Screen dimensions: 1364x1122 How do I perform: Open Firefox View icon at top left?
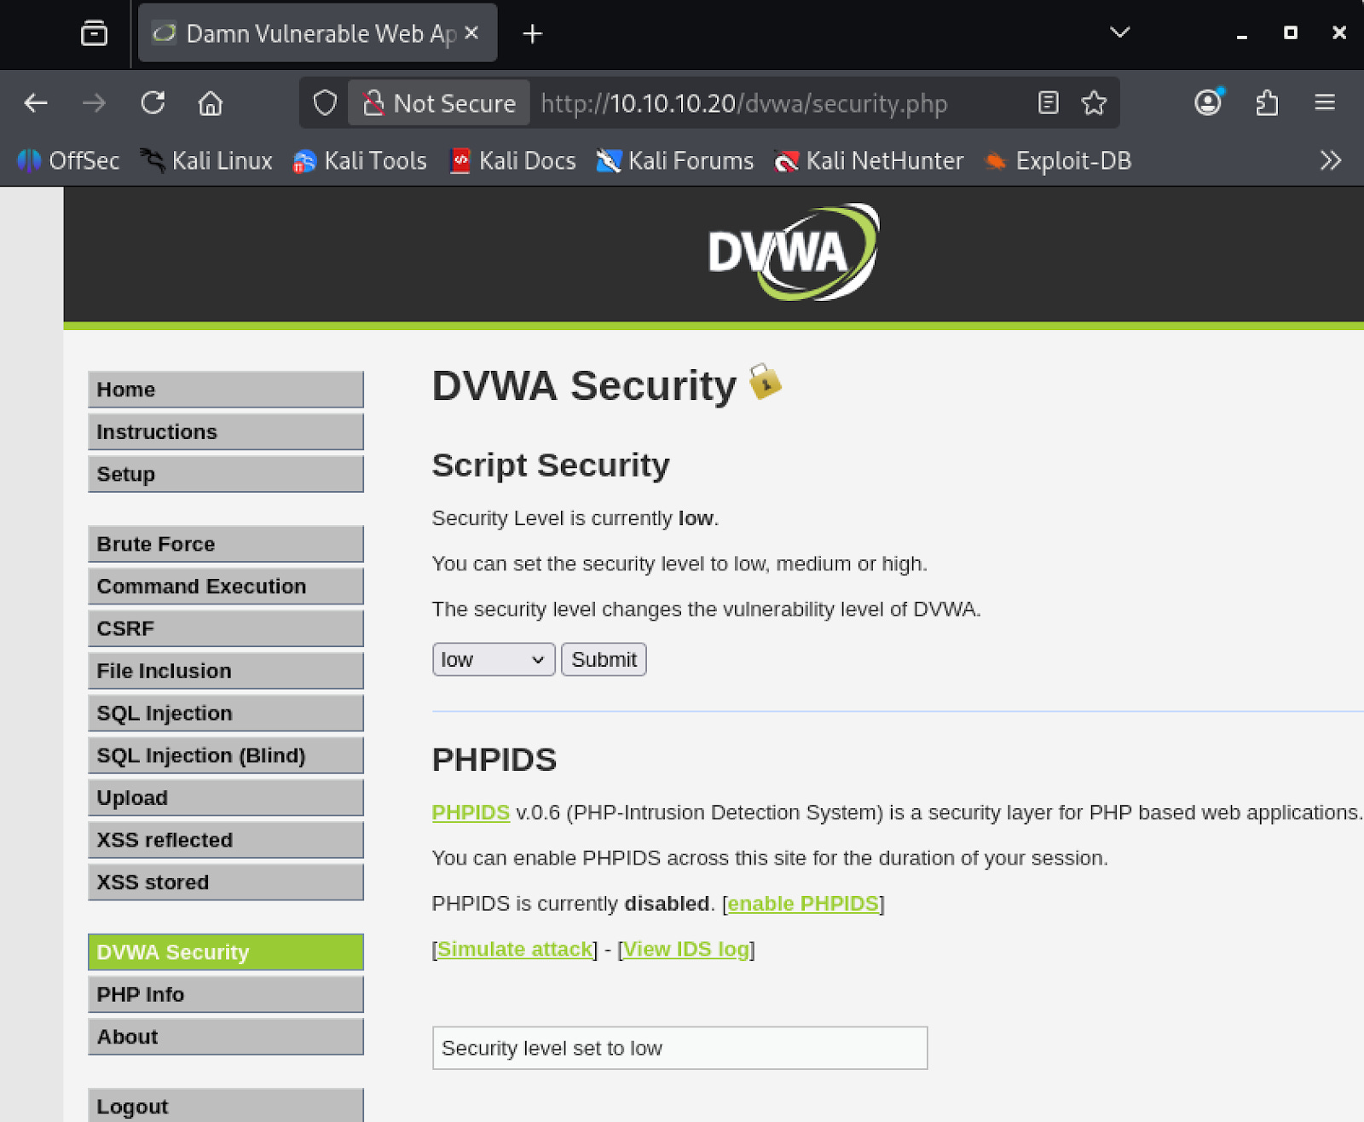[x=94, y=33]
